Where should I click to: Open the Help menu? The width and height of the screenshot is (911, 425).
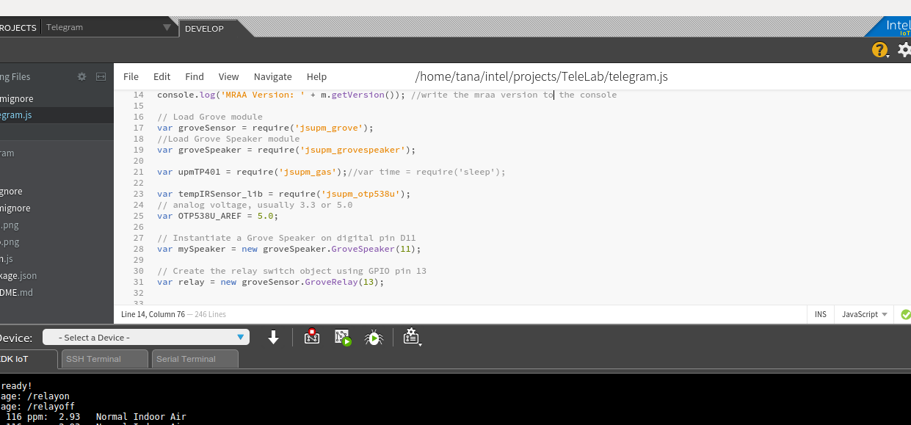pos(316,76)
